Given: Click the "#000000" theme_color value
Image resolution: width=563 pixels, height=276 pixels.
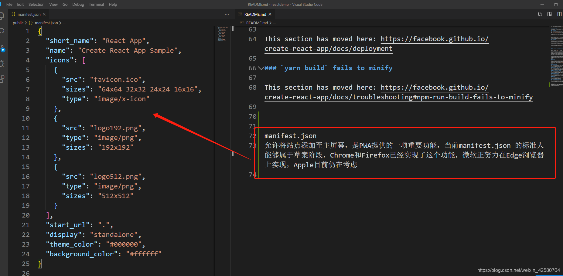Looking at the screenshot, I should (124, 244).
